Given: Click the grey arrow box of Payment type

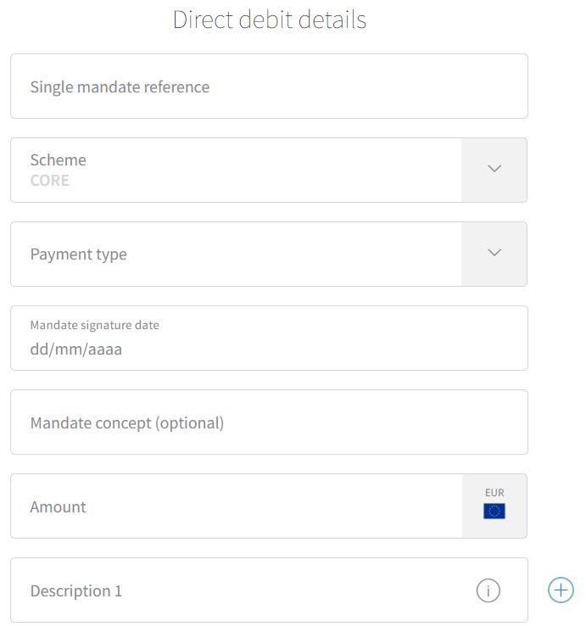Looking at the screenshot, I should pos(494,254).
